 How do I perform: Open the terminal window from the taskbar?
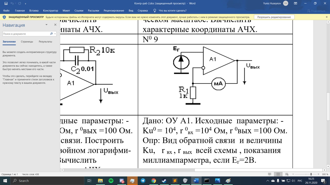(x=207, y=181)
